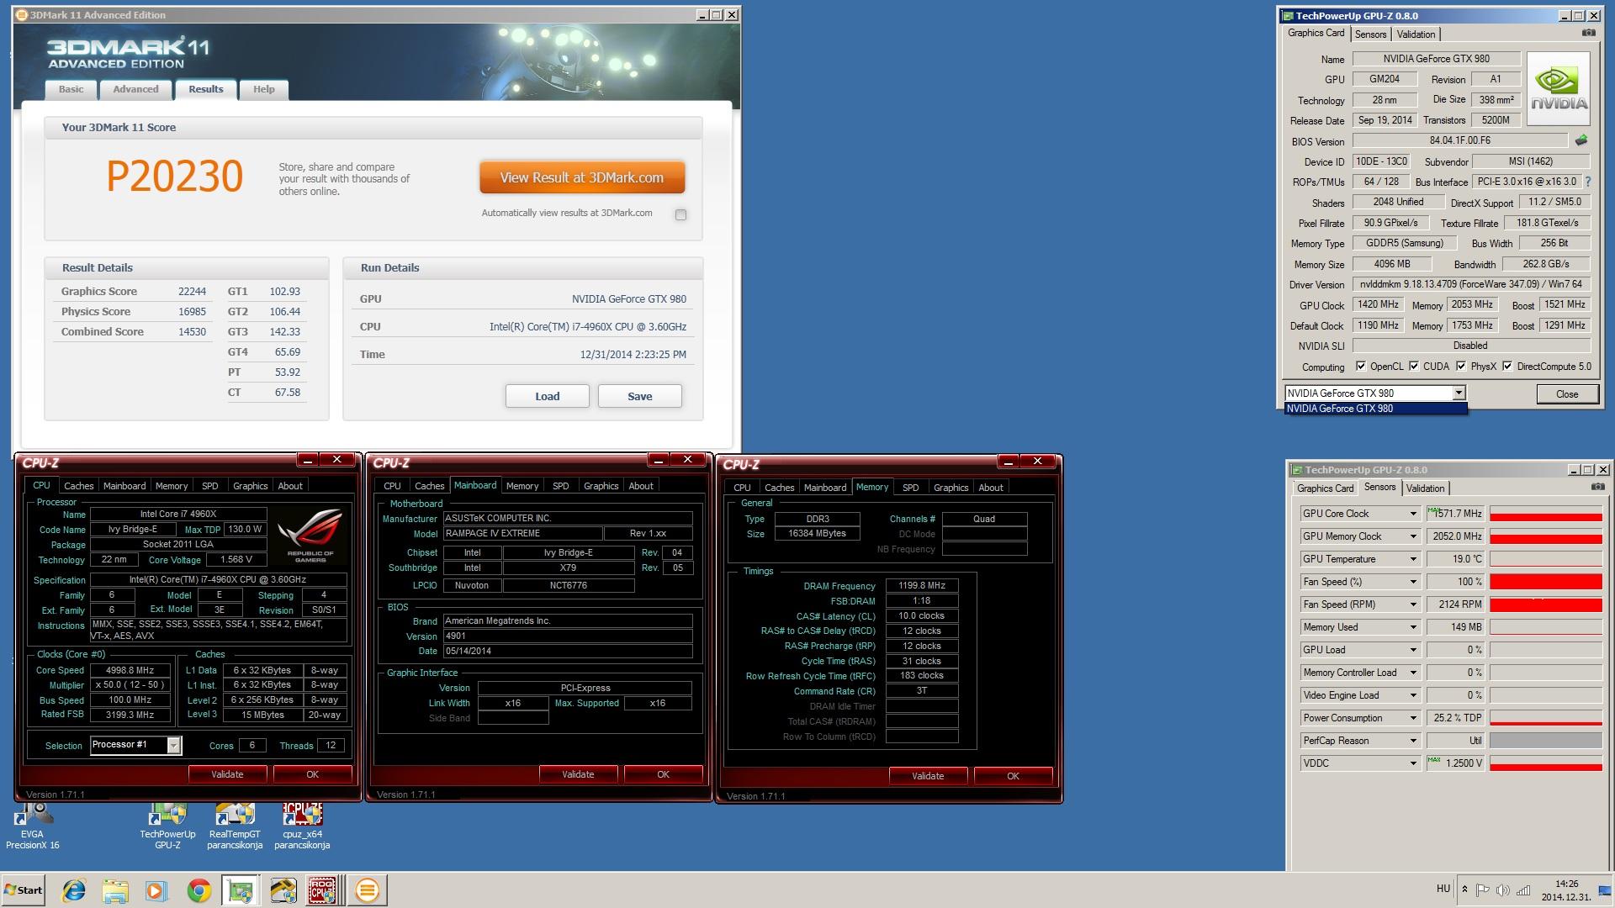Open Validation tab in top GPU-Z window

(1416, 34)
